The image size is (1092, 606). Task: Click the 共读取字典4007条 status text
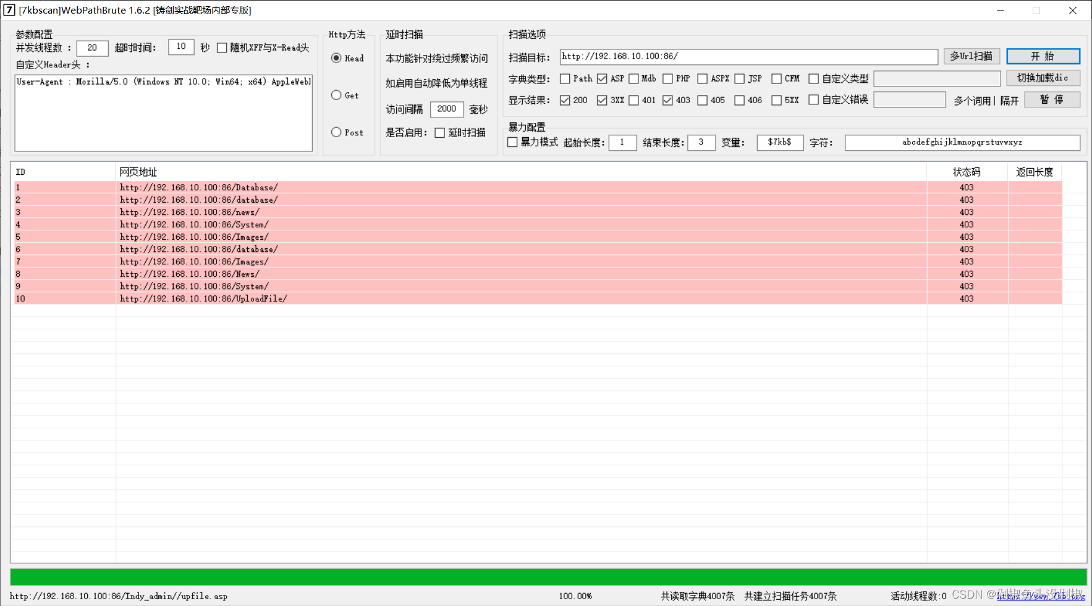[698, 596]
